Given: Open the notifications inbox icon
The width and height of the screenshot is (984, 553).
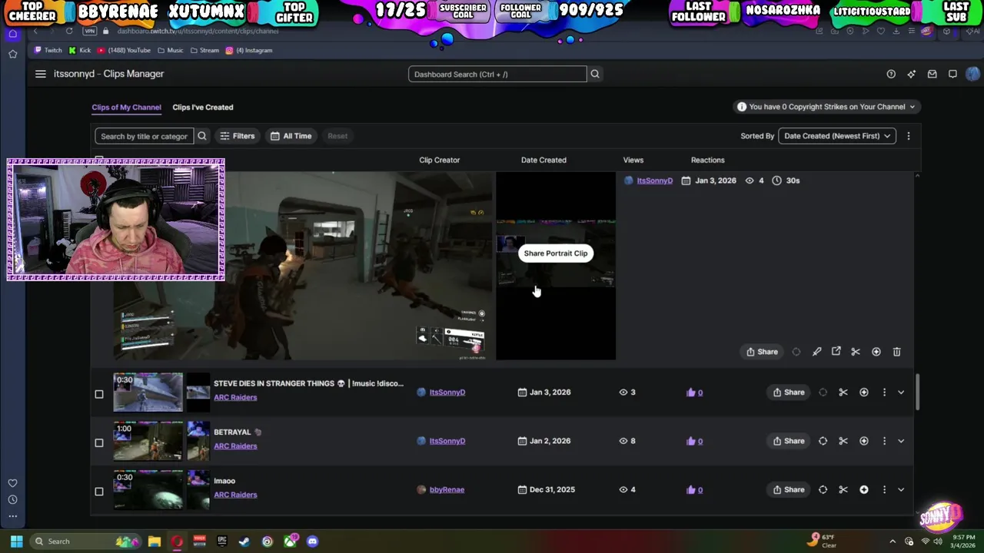Looking at the screenshot, I should coord(932,74).
